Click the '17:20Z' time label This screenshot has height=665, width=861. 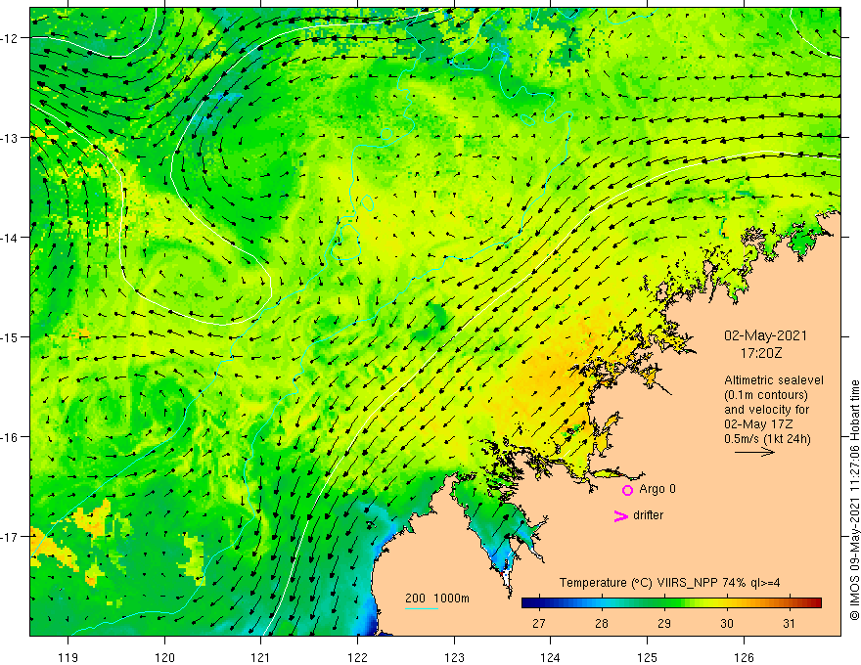coord(761,353)
